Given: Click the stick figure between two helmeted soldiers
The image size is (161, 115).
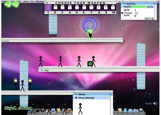Looking at the screenshot, I should 22,86.
